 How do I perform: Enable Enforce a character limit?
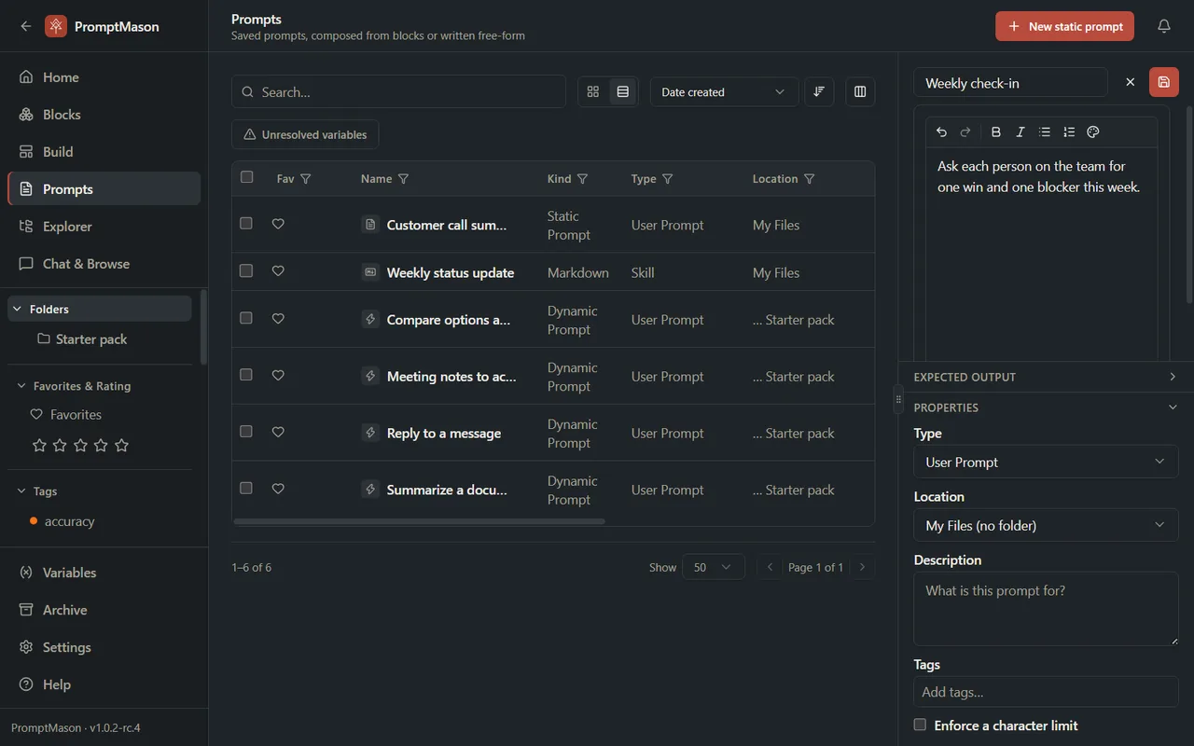[x=920, y=725]
